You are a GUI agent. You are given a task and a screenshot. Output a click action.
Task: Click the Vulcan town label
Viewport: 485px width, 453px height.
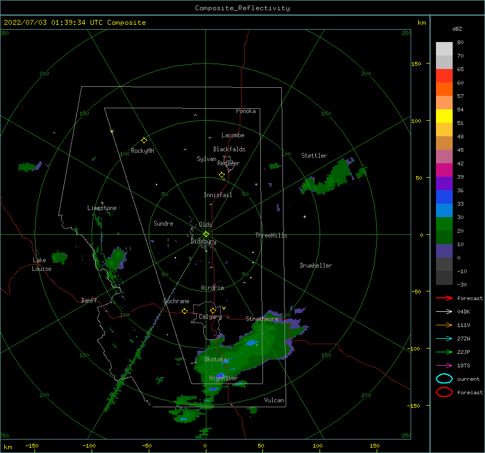[274, 400]
